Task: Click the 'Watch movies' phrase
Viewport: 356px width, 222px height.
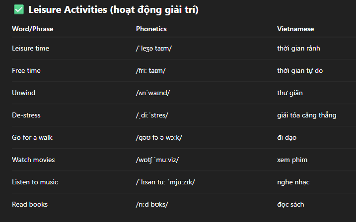Action: (x=33, y=160)
